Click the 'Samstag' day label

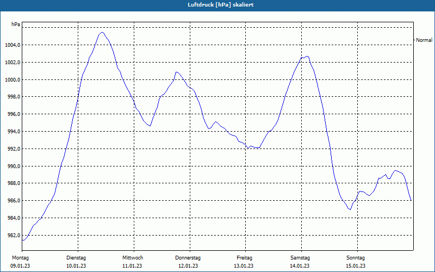coord(300,258)
